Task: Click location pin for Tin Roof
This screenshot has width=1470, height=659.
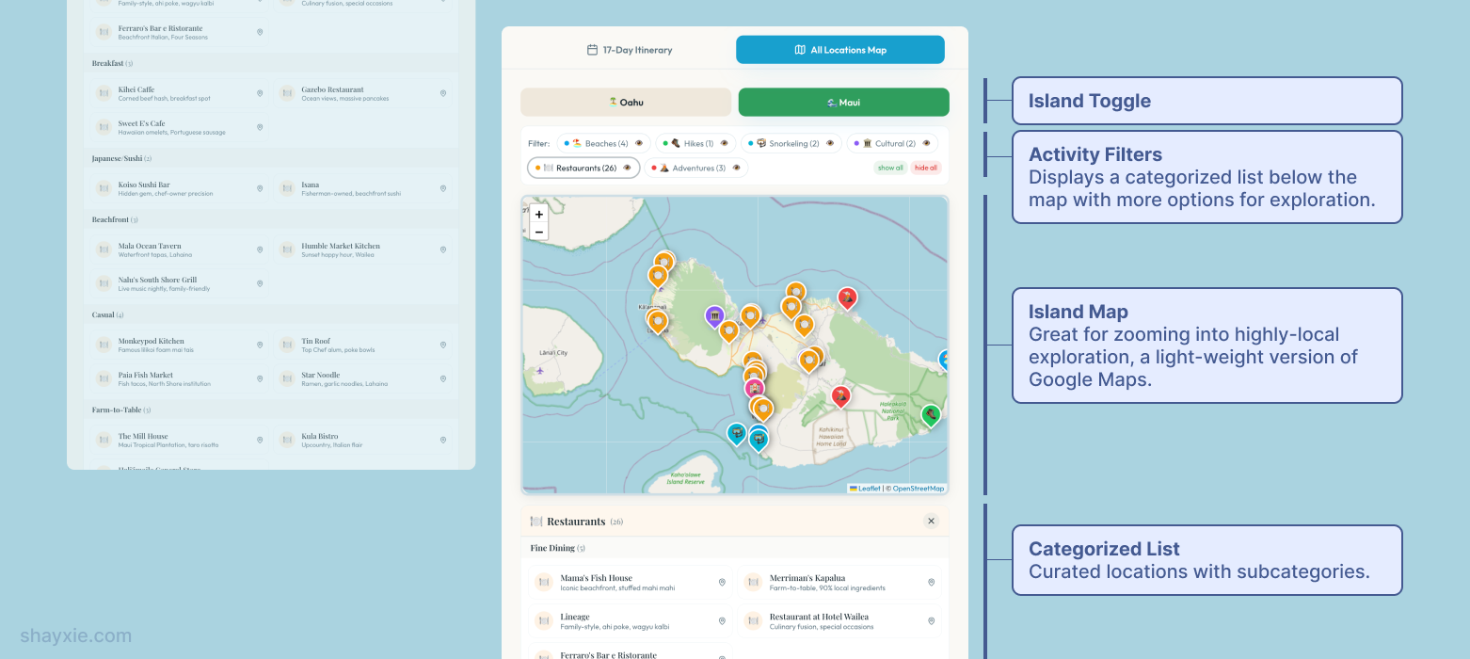Action: point(443,345)
